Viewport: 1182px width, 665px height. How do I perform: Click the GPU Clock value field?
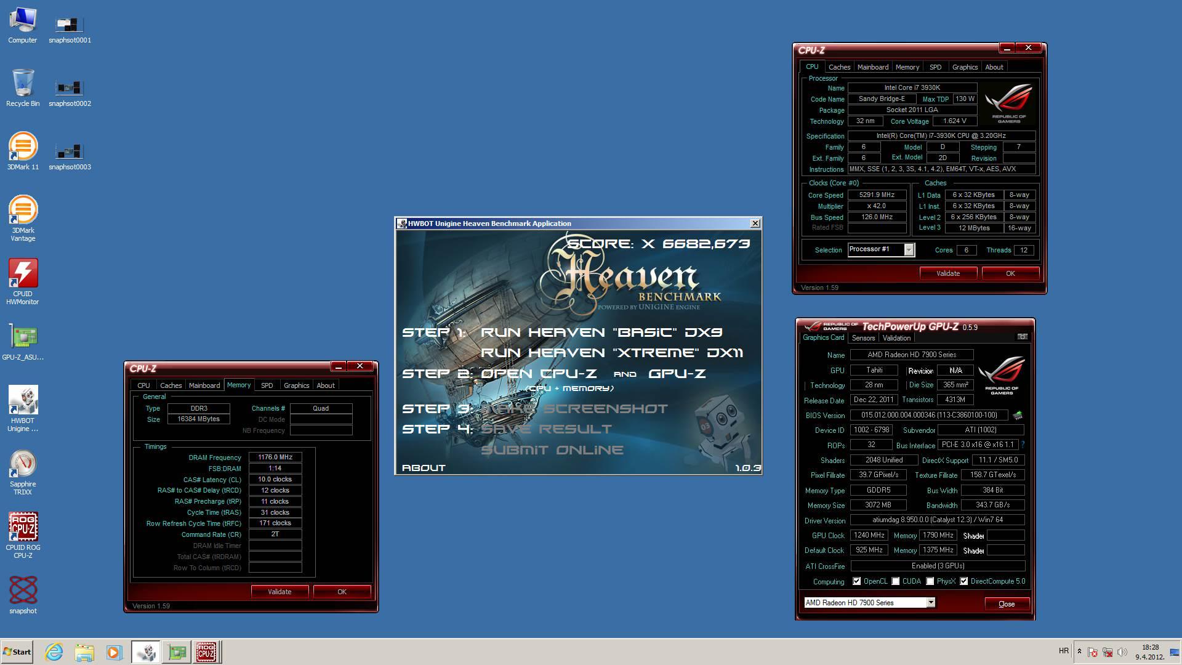click(869, 535)
